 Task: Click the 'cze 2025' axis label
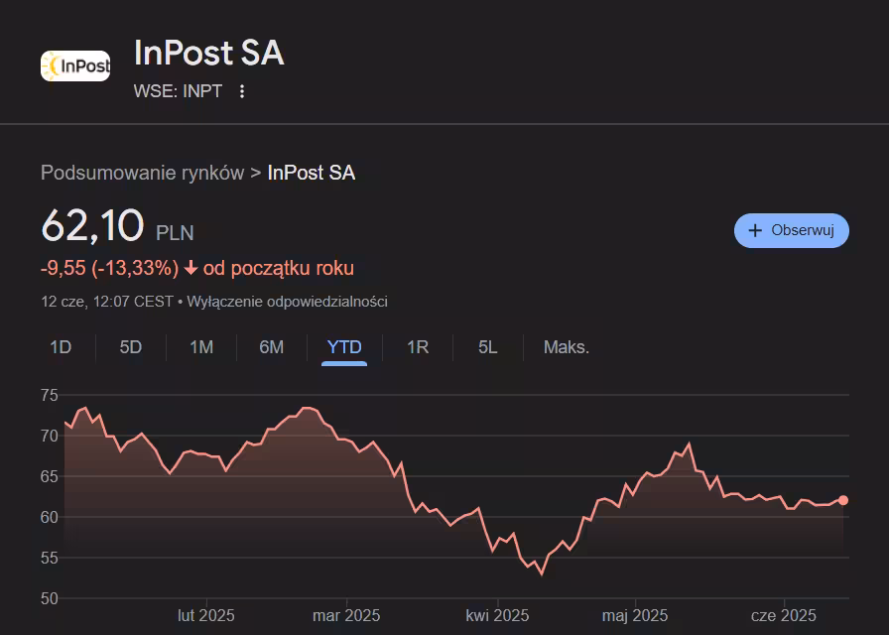coord(784,615)
